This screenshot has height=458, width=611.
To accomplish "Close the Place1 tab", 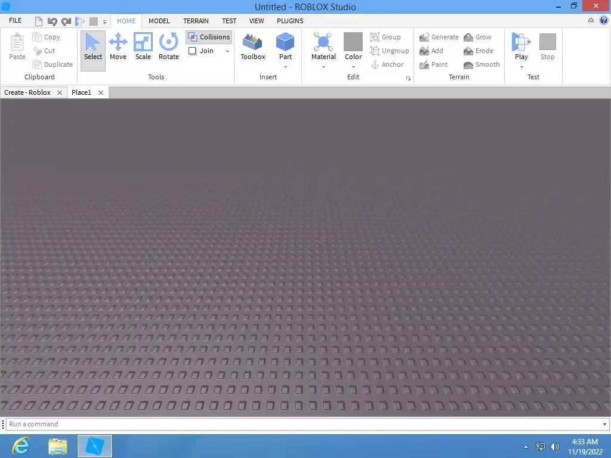I will [x=100, y=92].
